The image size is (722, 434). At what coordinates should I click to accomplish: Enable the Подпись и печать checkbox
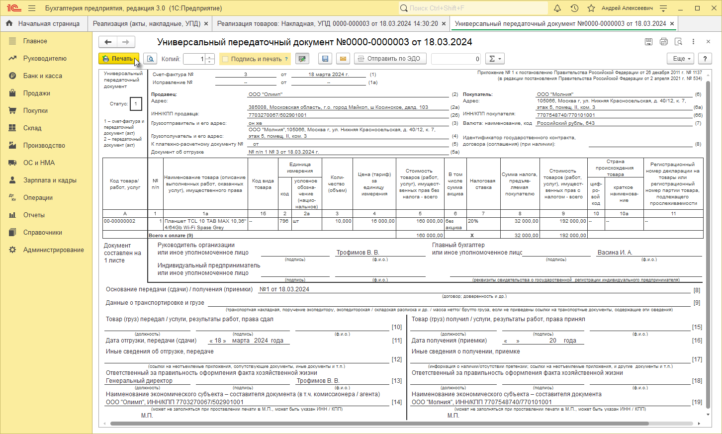(x=225, y=59)
